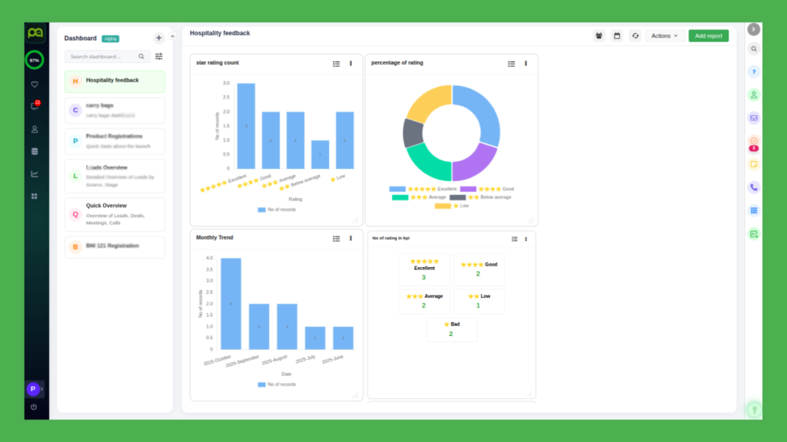The height and width of the screenshot is (442, 787).
Task: Click the sticky note icon in right sidebar
Action: [753, 164]
